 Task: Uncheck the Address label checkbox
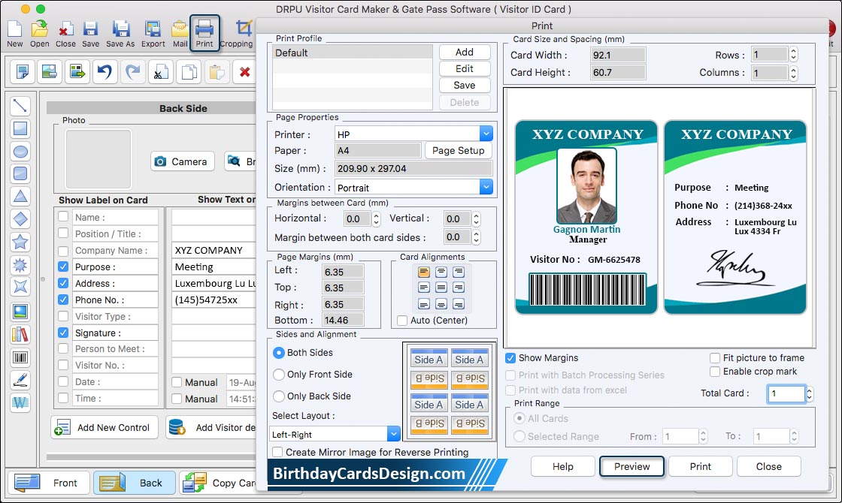[x=63, y=283]
